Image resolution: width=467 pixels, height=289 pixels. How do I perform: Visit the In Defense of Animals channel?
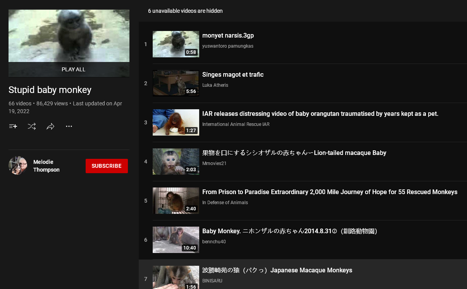225,203
